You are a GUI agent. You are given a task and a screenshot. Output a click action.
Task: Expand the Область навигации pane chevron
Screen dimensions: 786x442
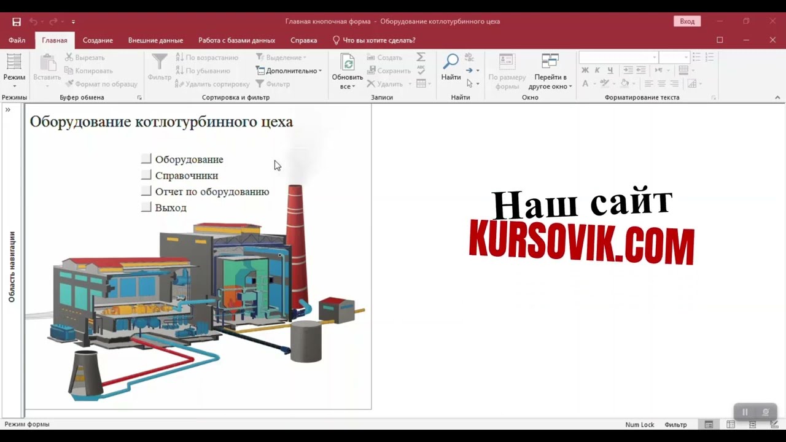point(8,110)
